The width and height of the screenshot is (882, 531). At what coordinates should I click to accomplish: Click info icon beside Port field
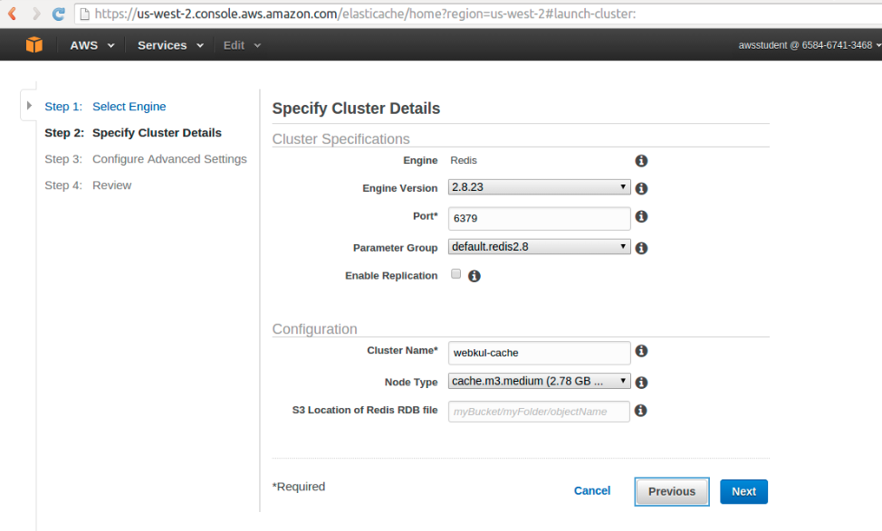tap(641, 216)
